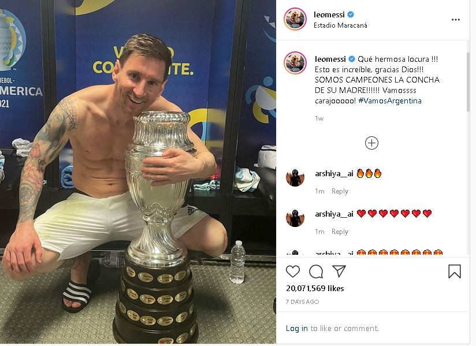Click the trophy photo in the post

click(138, 172)
